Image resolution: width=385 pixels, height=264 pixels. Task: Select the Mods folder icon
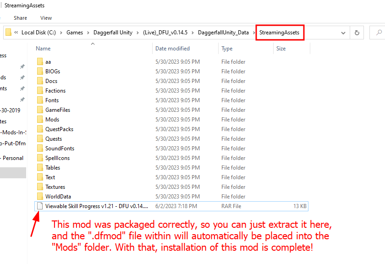point(40,119)
